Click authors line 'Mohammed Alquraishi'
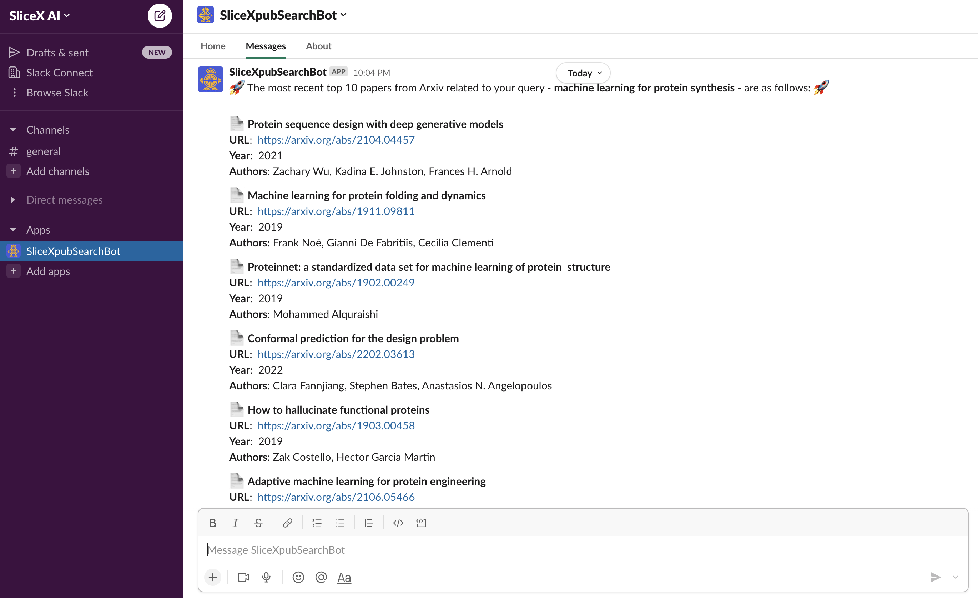This screenshot has width=978, height=598. click(326, 314)
